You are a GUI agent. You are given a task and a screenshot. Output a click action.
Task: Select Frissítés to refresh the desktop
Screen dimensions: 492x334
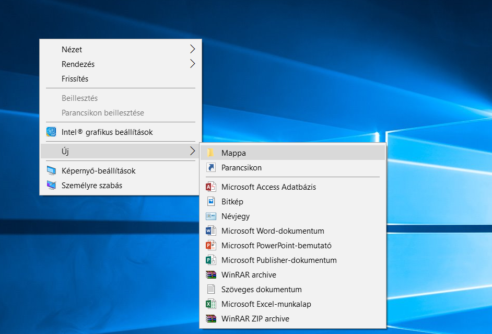click(75, 79)
